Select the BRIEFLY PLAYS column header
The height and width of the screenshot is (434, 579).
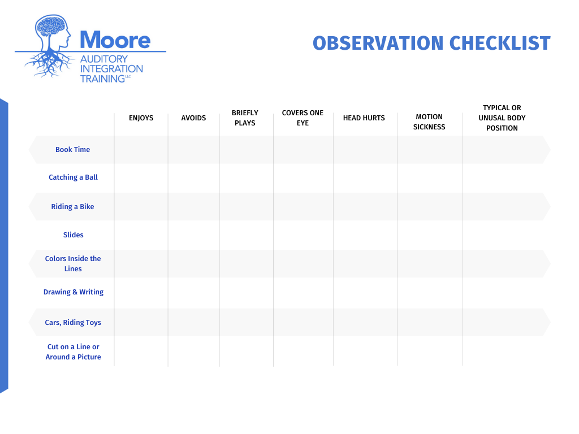pyautogui.click(x=245, y=118)
